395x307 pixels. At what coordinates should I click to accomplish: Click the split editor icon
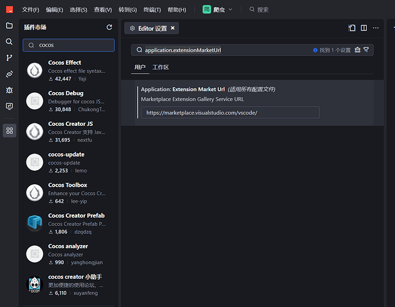pos(364,28)
